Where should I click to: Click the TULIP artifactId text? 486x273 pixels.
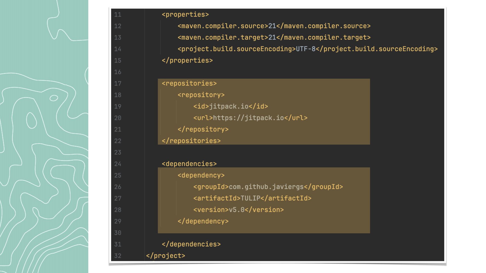[x=250, y=198]
